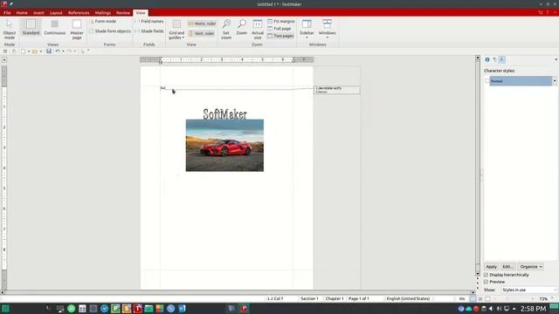The width and height of the screenshot is (559, 314).
Task: Open the Sidebar options dropdown
Action: point(307,29)
